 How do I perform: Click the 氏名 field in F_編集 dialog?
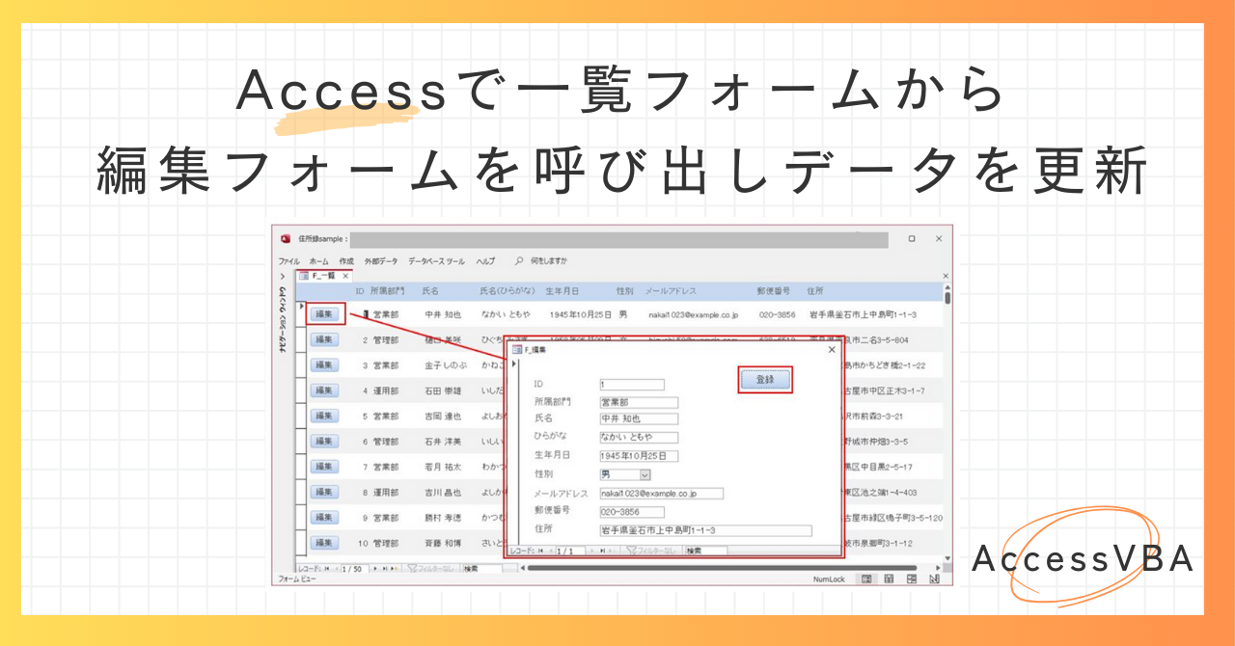tap(639, 418)
